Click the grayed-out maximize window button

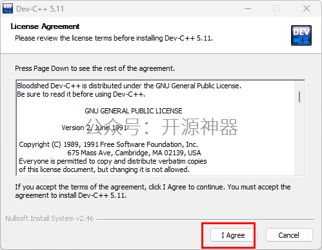coord(277,8)
